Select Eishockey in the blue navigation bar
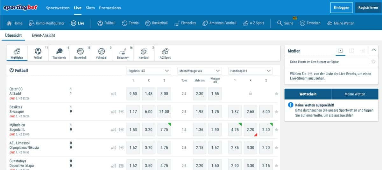382x170 pixels. tap(185, 23)
